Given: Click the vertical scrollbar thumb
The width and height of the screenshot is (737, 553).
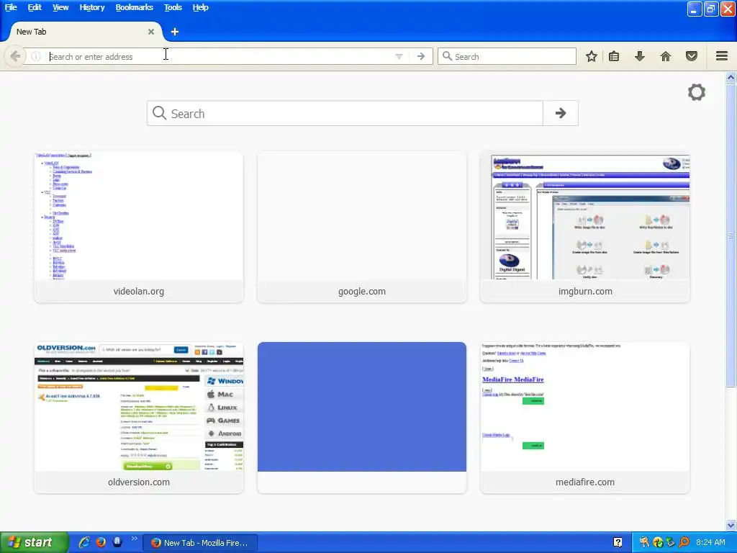Looking at the screenshot, I should click(x=731, y=235).
